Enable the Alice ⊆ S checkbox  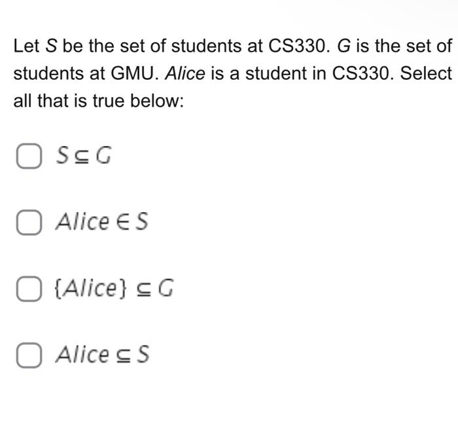click(29, 355)
